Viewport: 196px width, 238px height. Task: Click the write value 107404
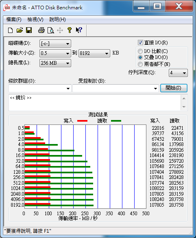tap(157, 172)
